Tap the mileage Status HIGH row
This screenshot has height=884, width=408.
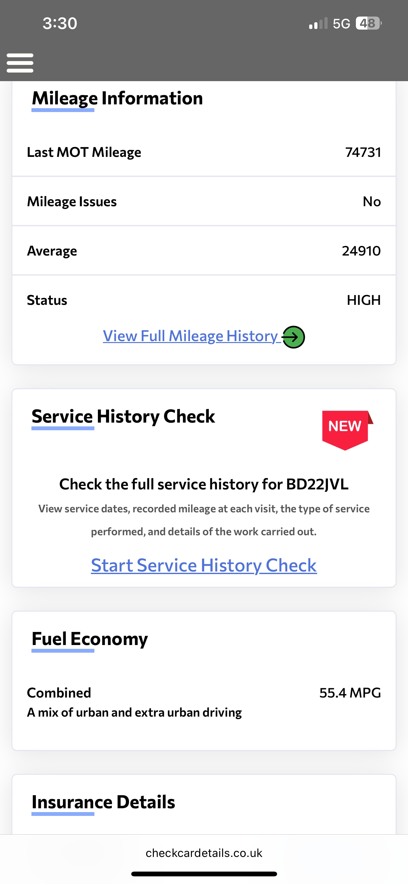204,300
